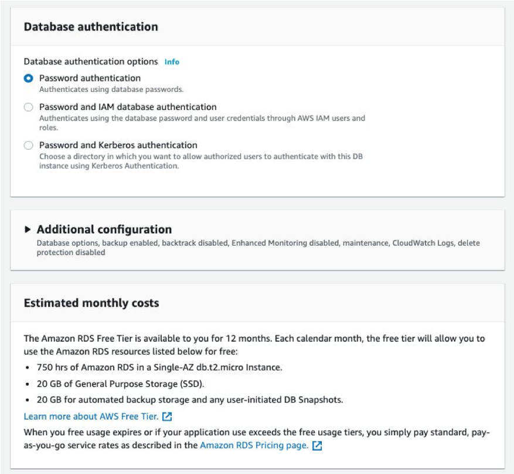Click the 'Database authentication options' field label
This screenshot has height=474, width=514.
pos(91,61)
